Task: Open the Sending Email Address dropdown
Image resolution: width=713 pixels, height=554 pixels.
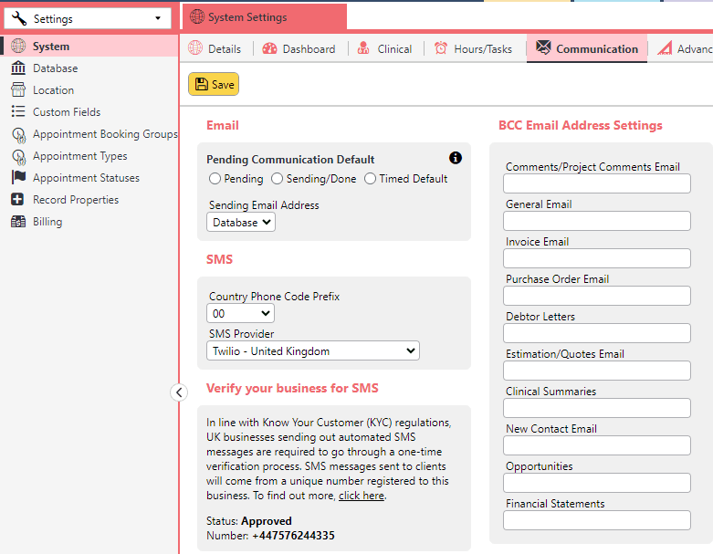Action: point(241,222)
